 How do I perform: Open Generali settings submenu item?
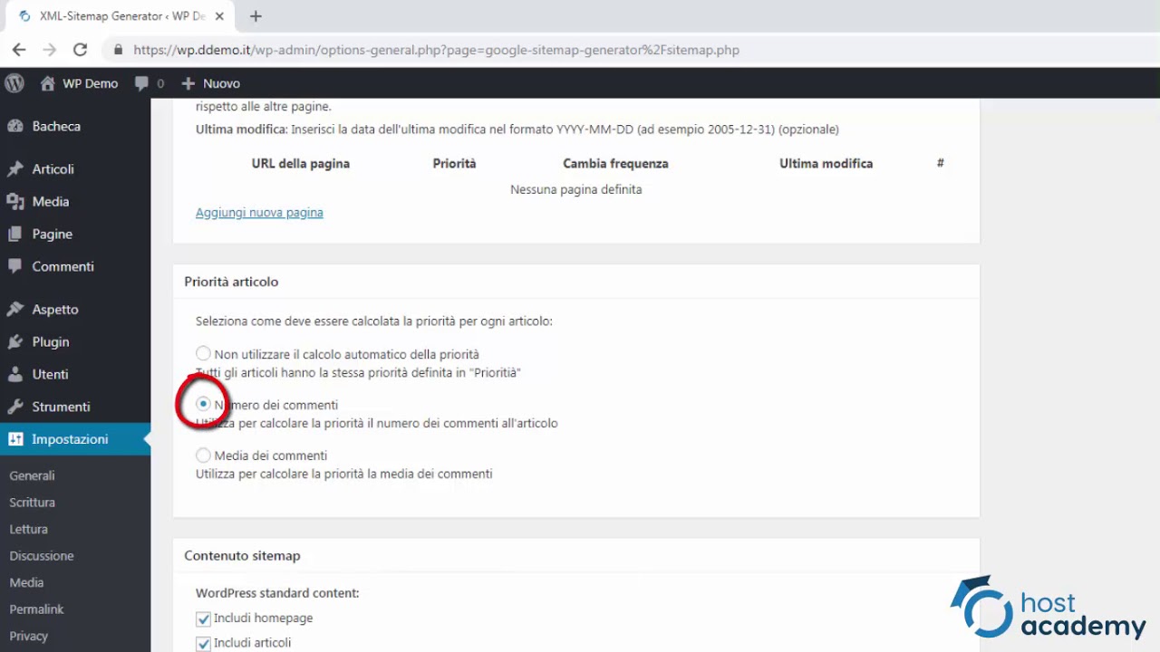[x=32, y=475]
